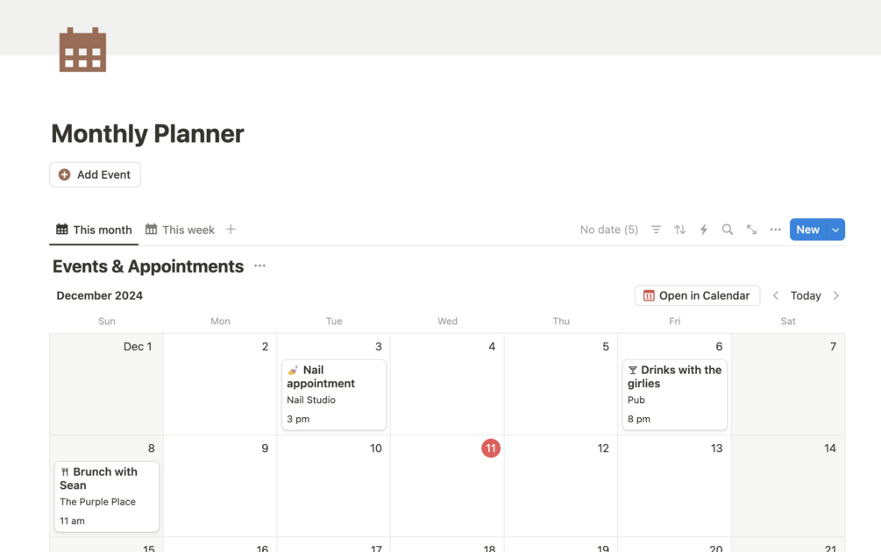Jump to Today in the calendar
Image resolution: width=881 pixels, height=552 pixels.
[806, 296]
